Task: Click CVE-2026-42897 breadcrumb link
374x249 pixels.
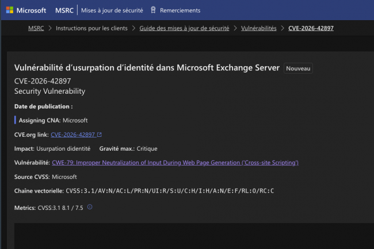Action: (311, 28)
